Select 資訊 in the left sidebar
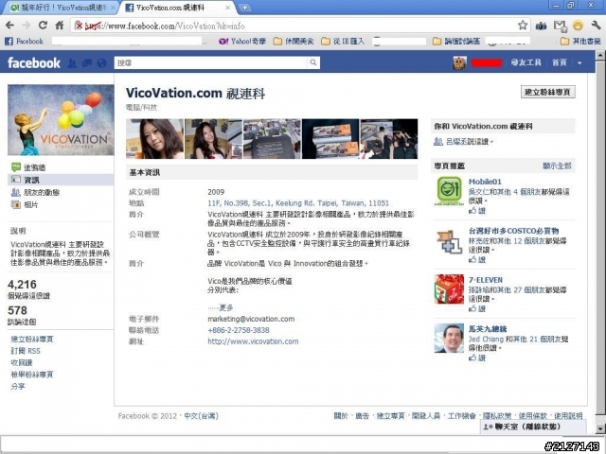The height and width of the screenshot is (454, 606). click(x=61, y=180)
